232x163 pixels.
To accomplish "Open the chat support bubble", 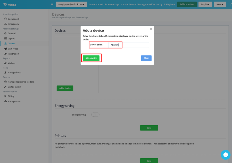I will [226, 155].
